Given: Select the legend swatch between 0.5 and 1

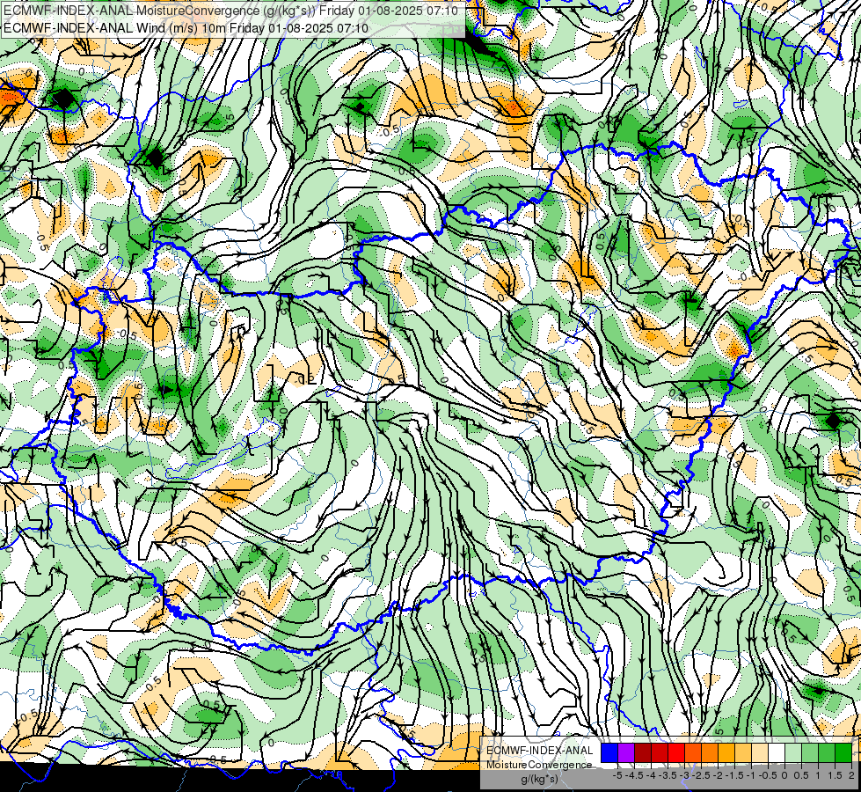Looking at the screenshot, I should coord(810,753).
